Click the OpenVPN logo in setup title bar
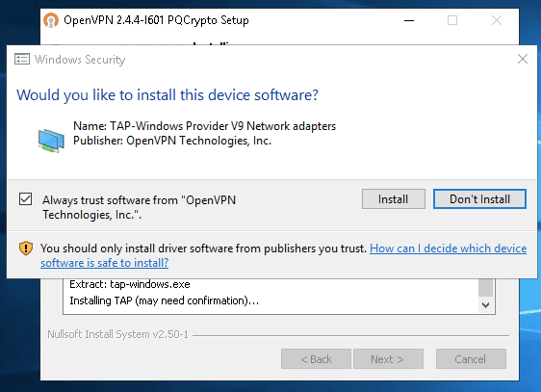 click(51, 20)
